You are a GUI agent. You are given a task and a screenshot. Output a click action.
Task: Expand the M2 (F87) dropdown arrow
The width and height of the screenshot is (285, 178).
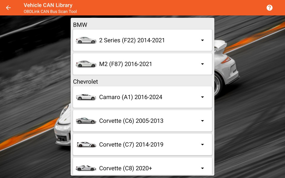pos(202,64)
